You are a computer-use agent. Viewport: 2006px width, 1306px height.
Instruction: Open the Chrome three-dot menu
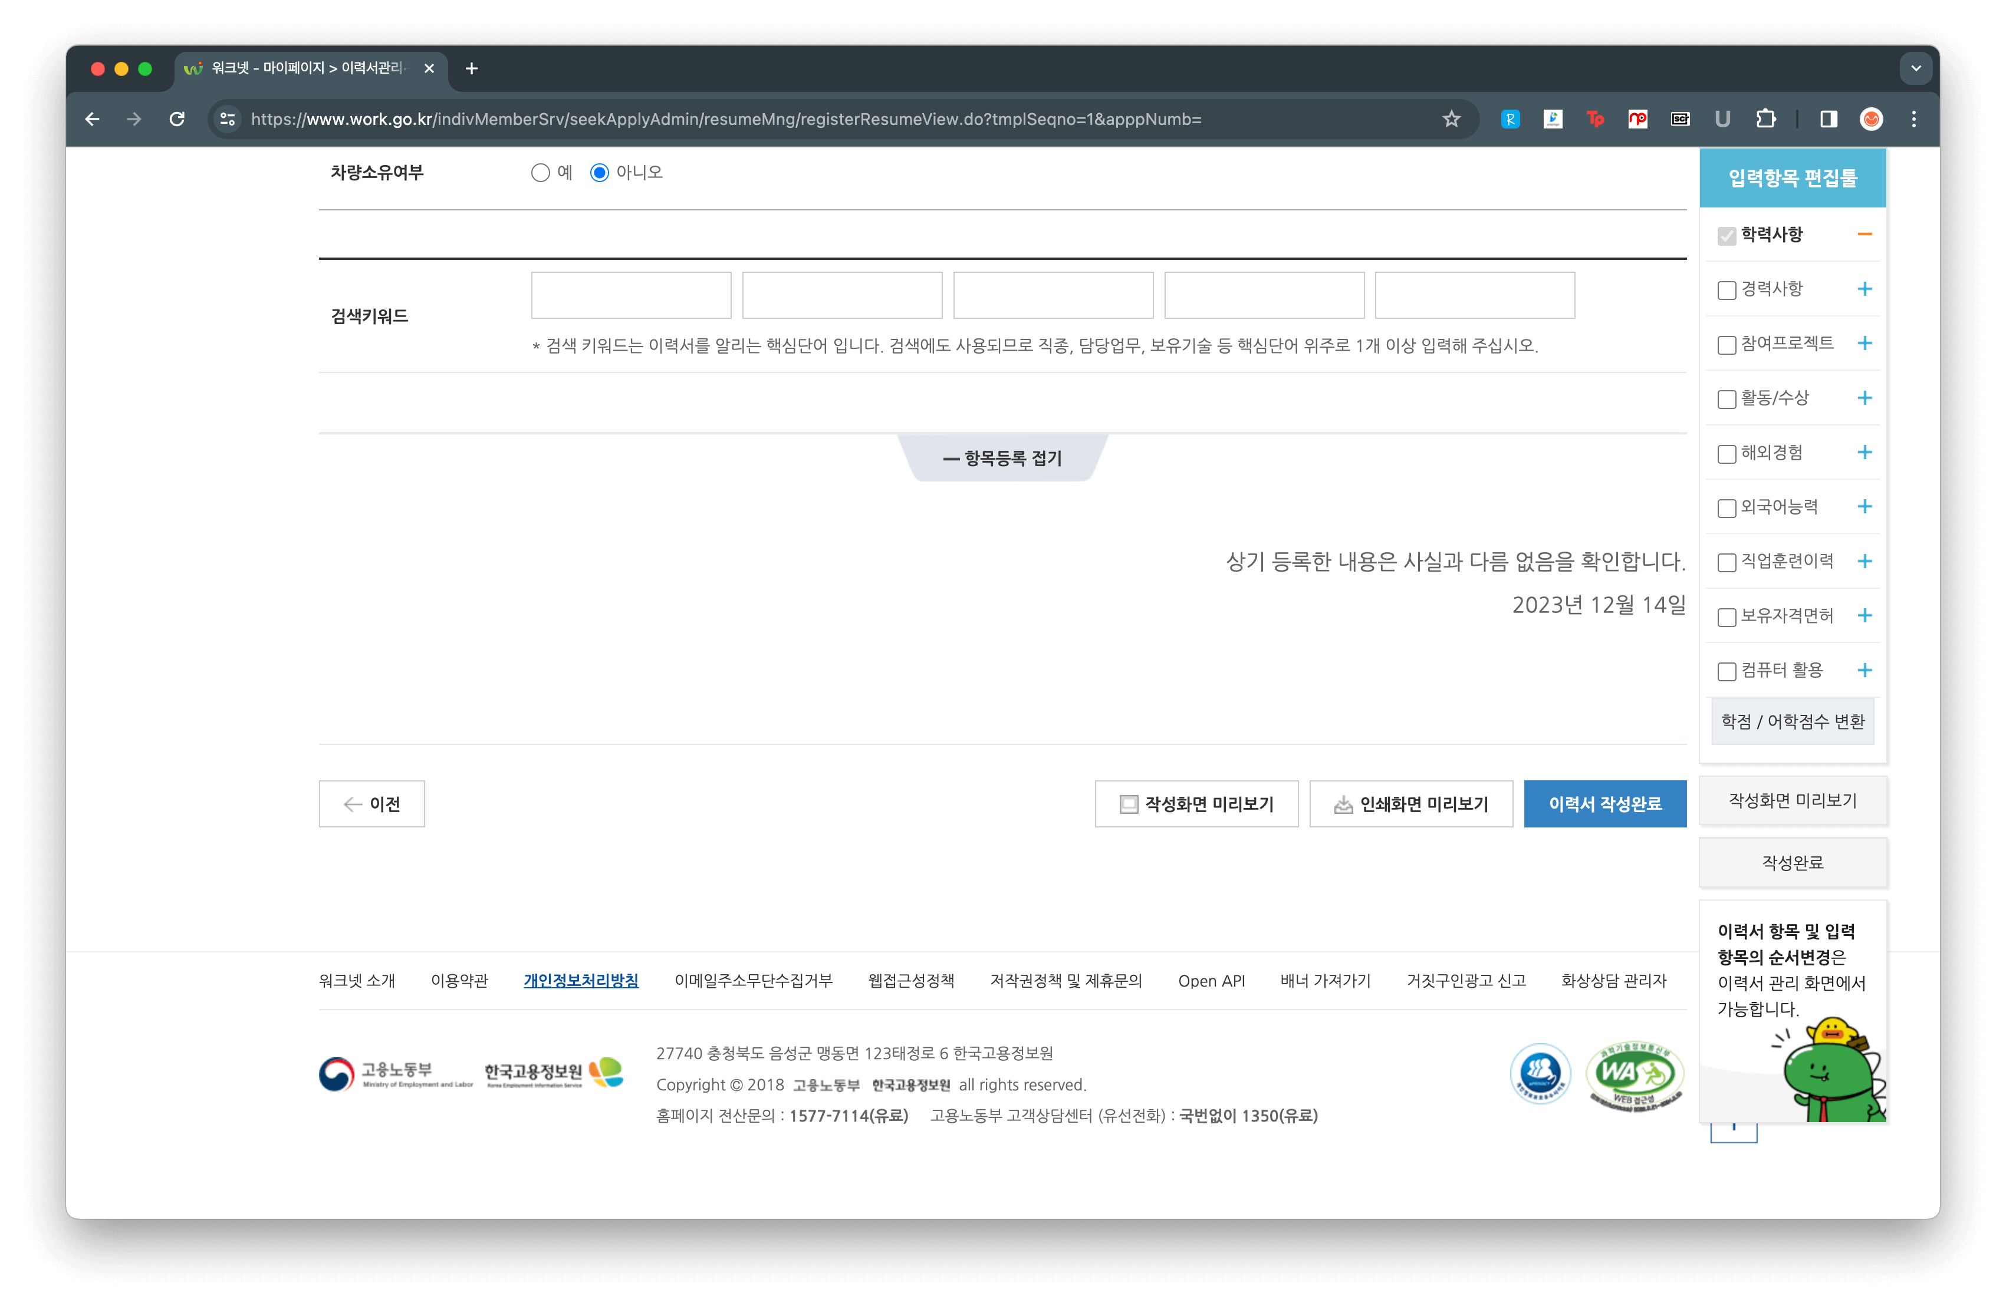coord(1913,119)
